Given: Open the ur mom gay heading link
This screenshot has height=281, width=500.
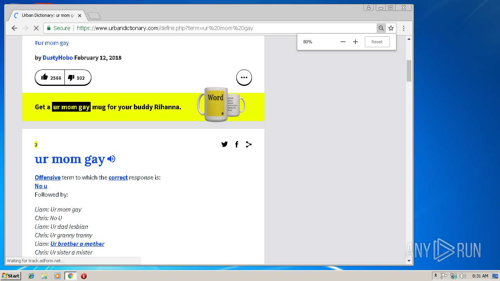Looking at the screenshot, I should (x=70, y=159).
